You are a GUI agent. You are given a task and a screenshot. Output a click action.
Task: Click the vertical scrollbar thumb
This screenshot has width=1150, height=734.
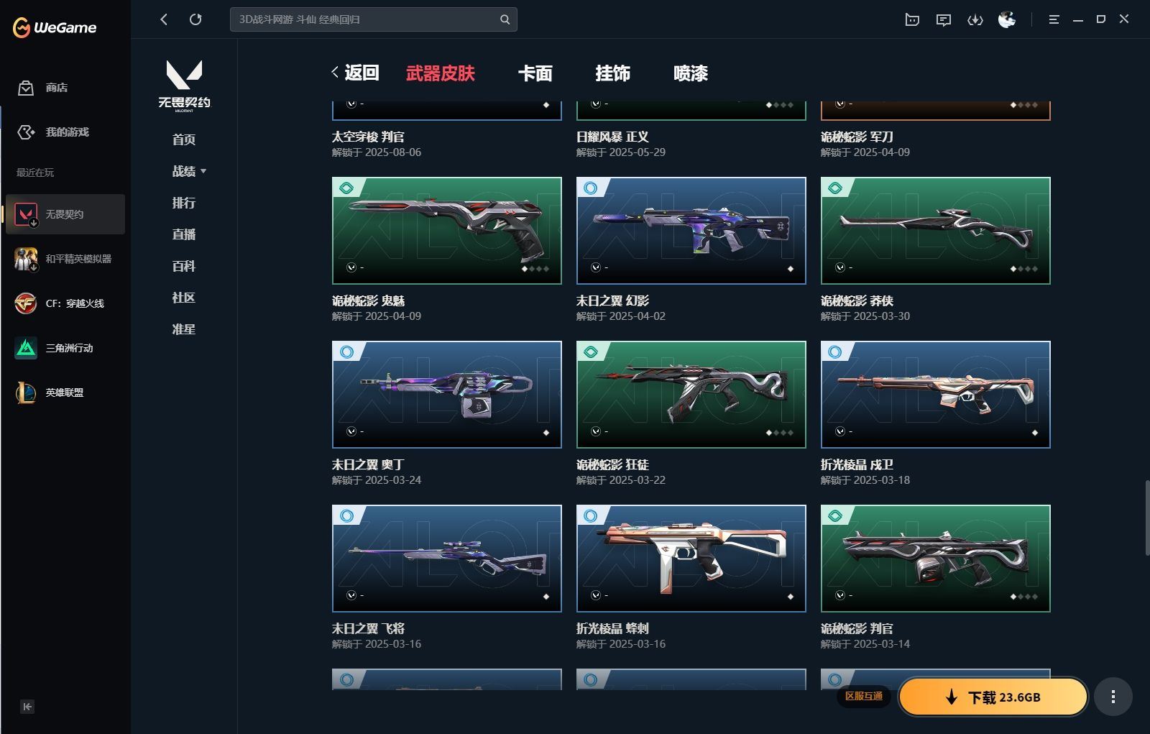point(1147,518)
